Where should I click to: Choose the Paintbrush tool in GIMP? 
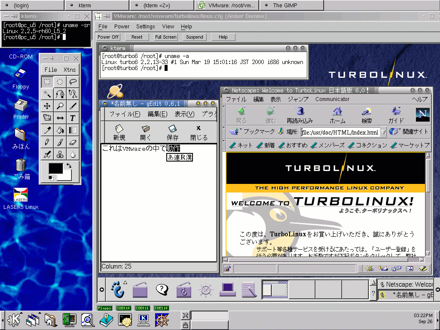coord(60,142)
